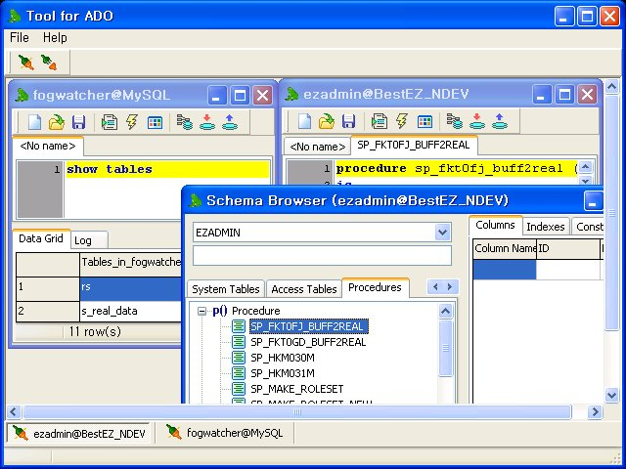Screen dimensions: 626x469
Task: Open the EZADMIN schema dropdown
Action: 442,233
